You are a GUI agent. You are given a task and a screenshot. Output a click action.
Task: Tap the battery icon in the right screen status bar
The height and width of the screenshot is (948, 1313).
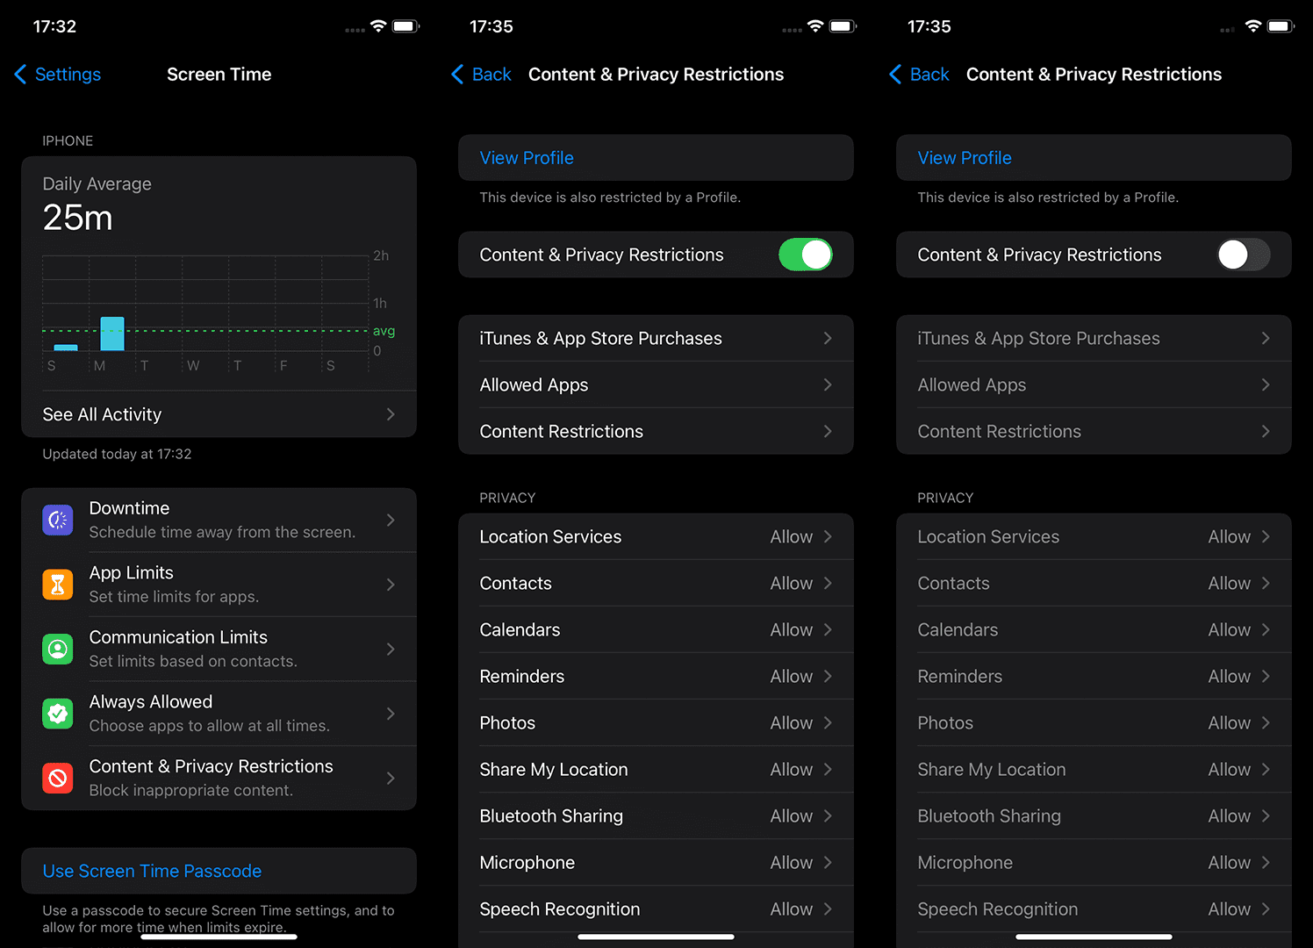point(1281,26)
